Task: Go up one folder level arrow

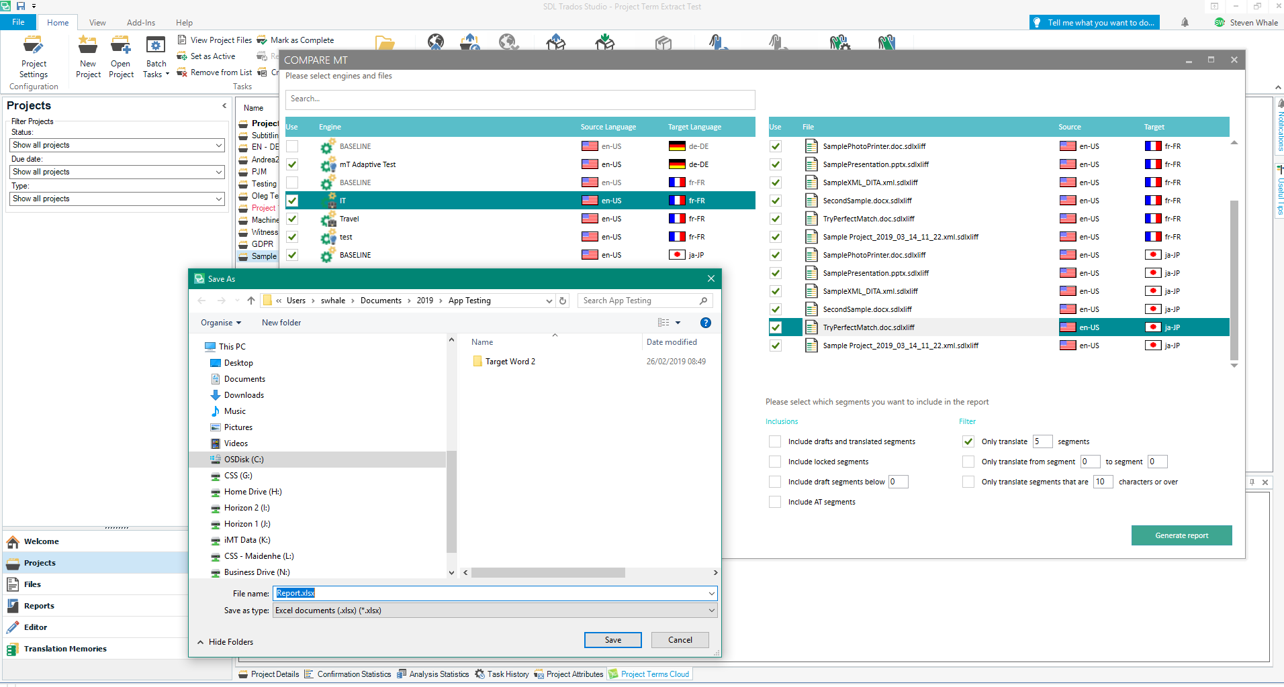Action: click(x=251, y=301)
